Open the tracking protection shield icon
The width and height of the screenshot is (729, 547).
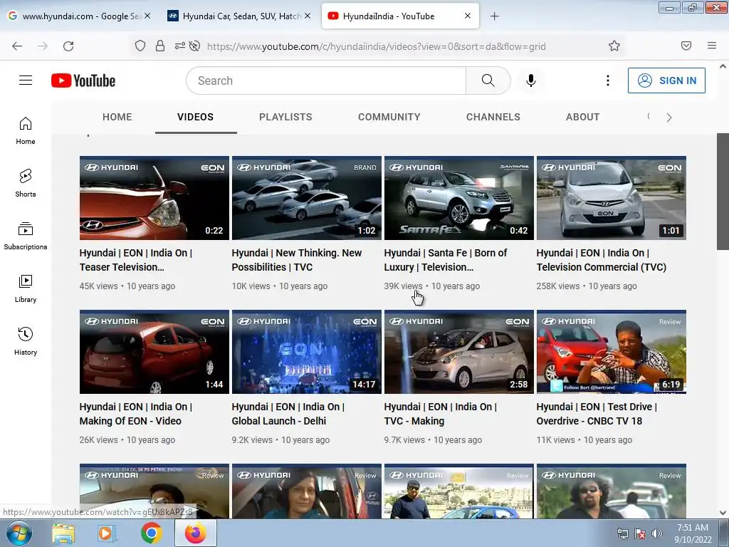pyautogui.click(x=140, y=46)
